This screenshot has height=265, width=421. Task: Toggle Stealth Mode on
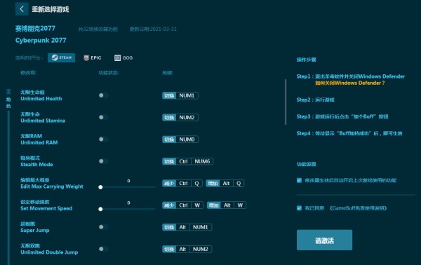pyautogui.click(x=103, y=161)
